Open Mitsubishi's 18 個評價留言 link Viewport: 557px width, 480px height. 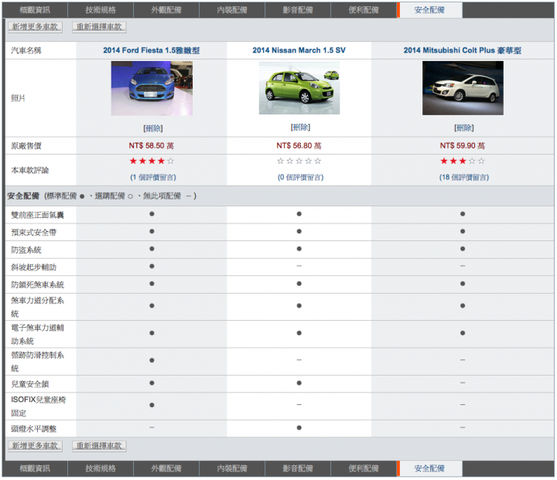tap(464, 177)
